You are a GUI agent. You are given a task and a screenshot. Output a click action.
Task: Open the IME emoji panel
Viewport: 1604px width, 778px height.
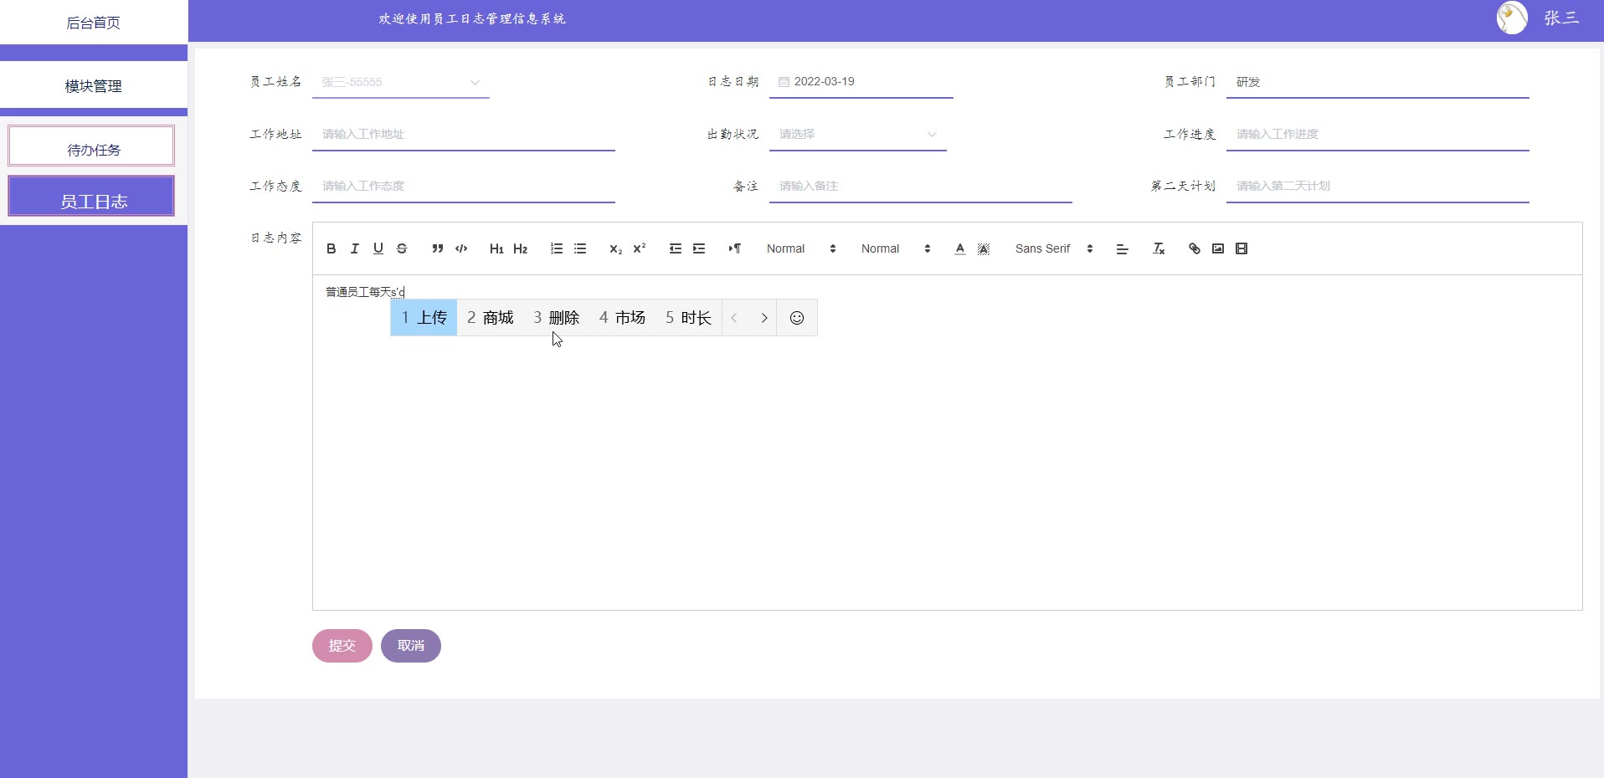pos(797,318)
